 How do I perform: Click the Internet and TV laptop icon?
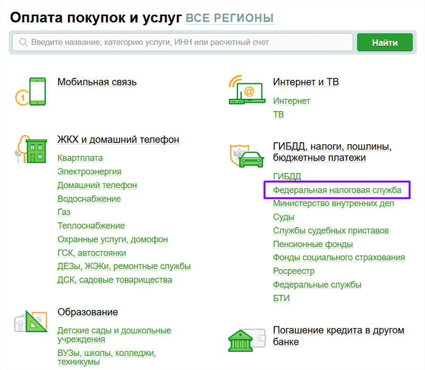coord(246,90)
